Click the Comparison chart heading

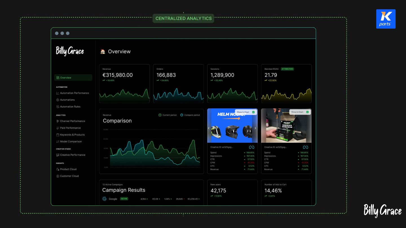(x=117, y=121)
